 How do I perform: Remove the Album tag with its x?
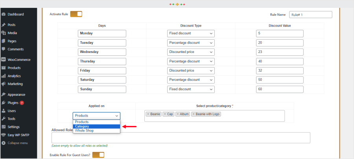point(178,114)
